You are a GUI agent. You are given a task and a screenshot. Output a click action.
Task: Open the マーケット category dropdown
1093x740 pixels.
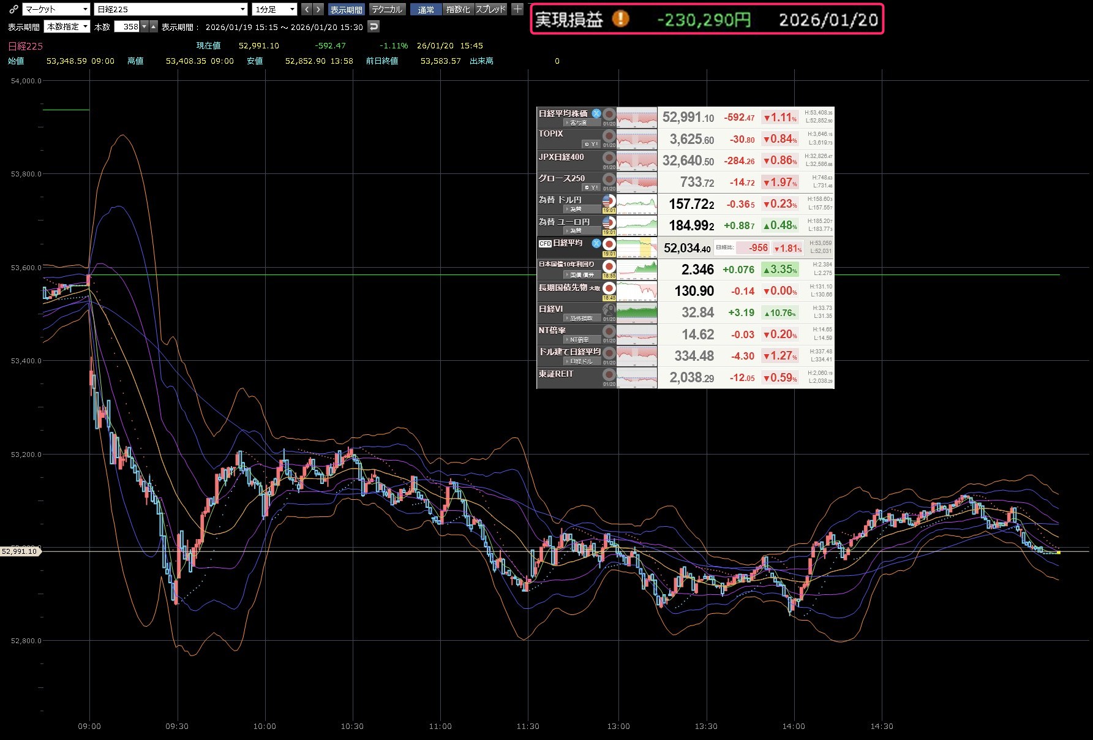click(x=56, y=9)
